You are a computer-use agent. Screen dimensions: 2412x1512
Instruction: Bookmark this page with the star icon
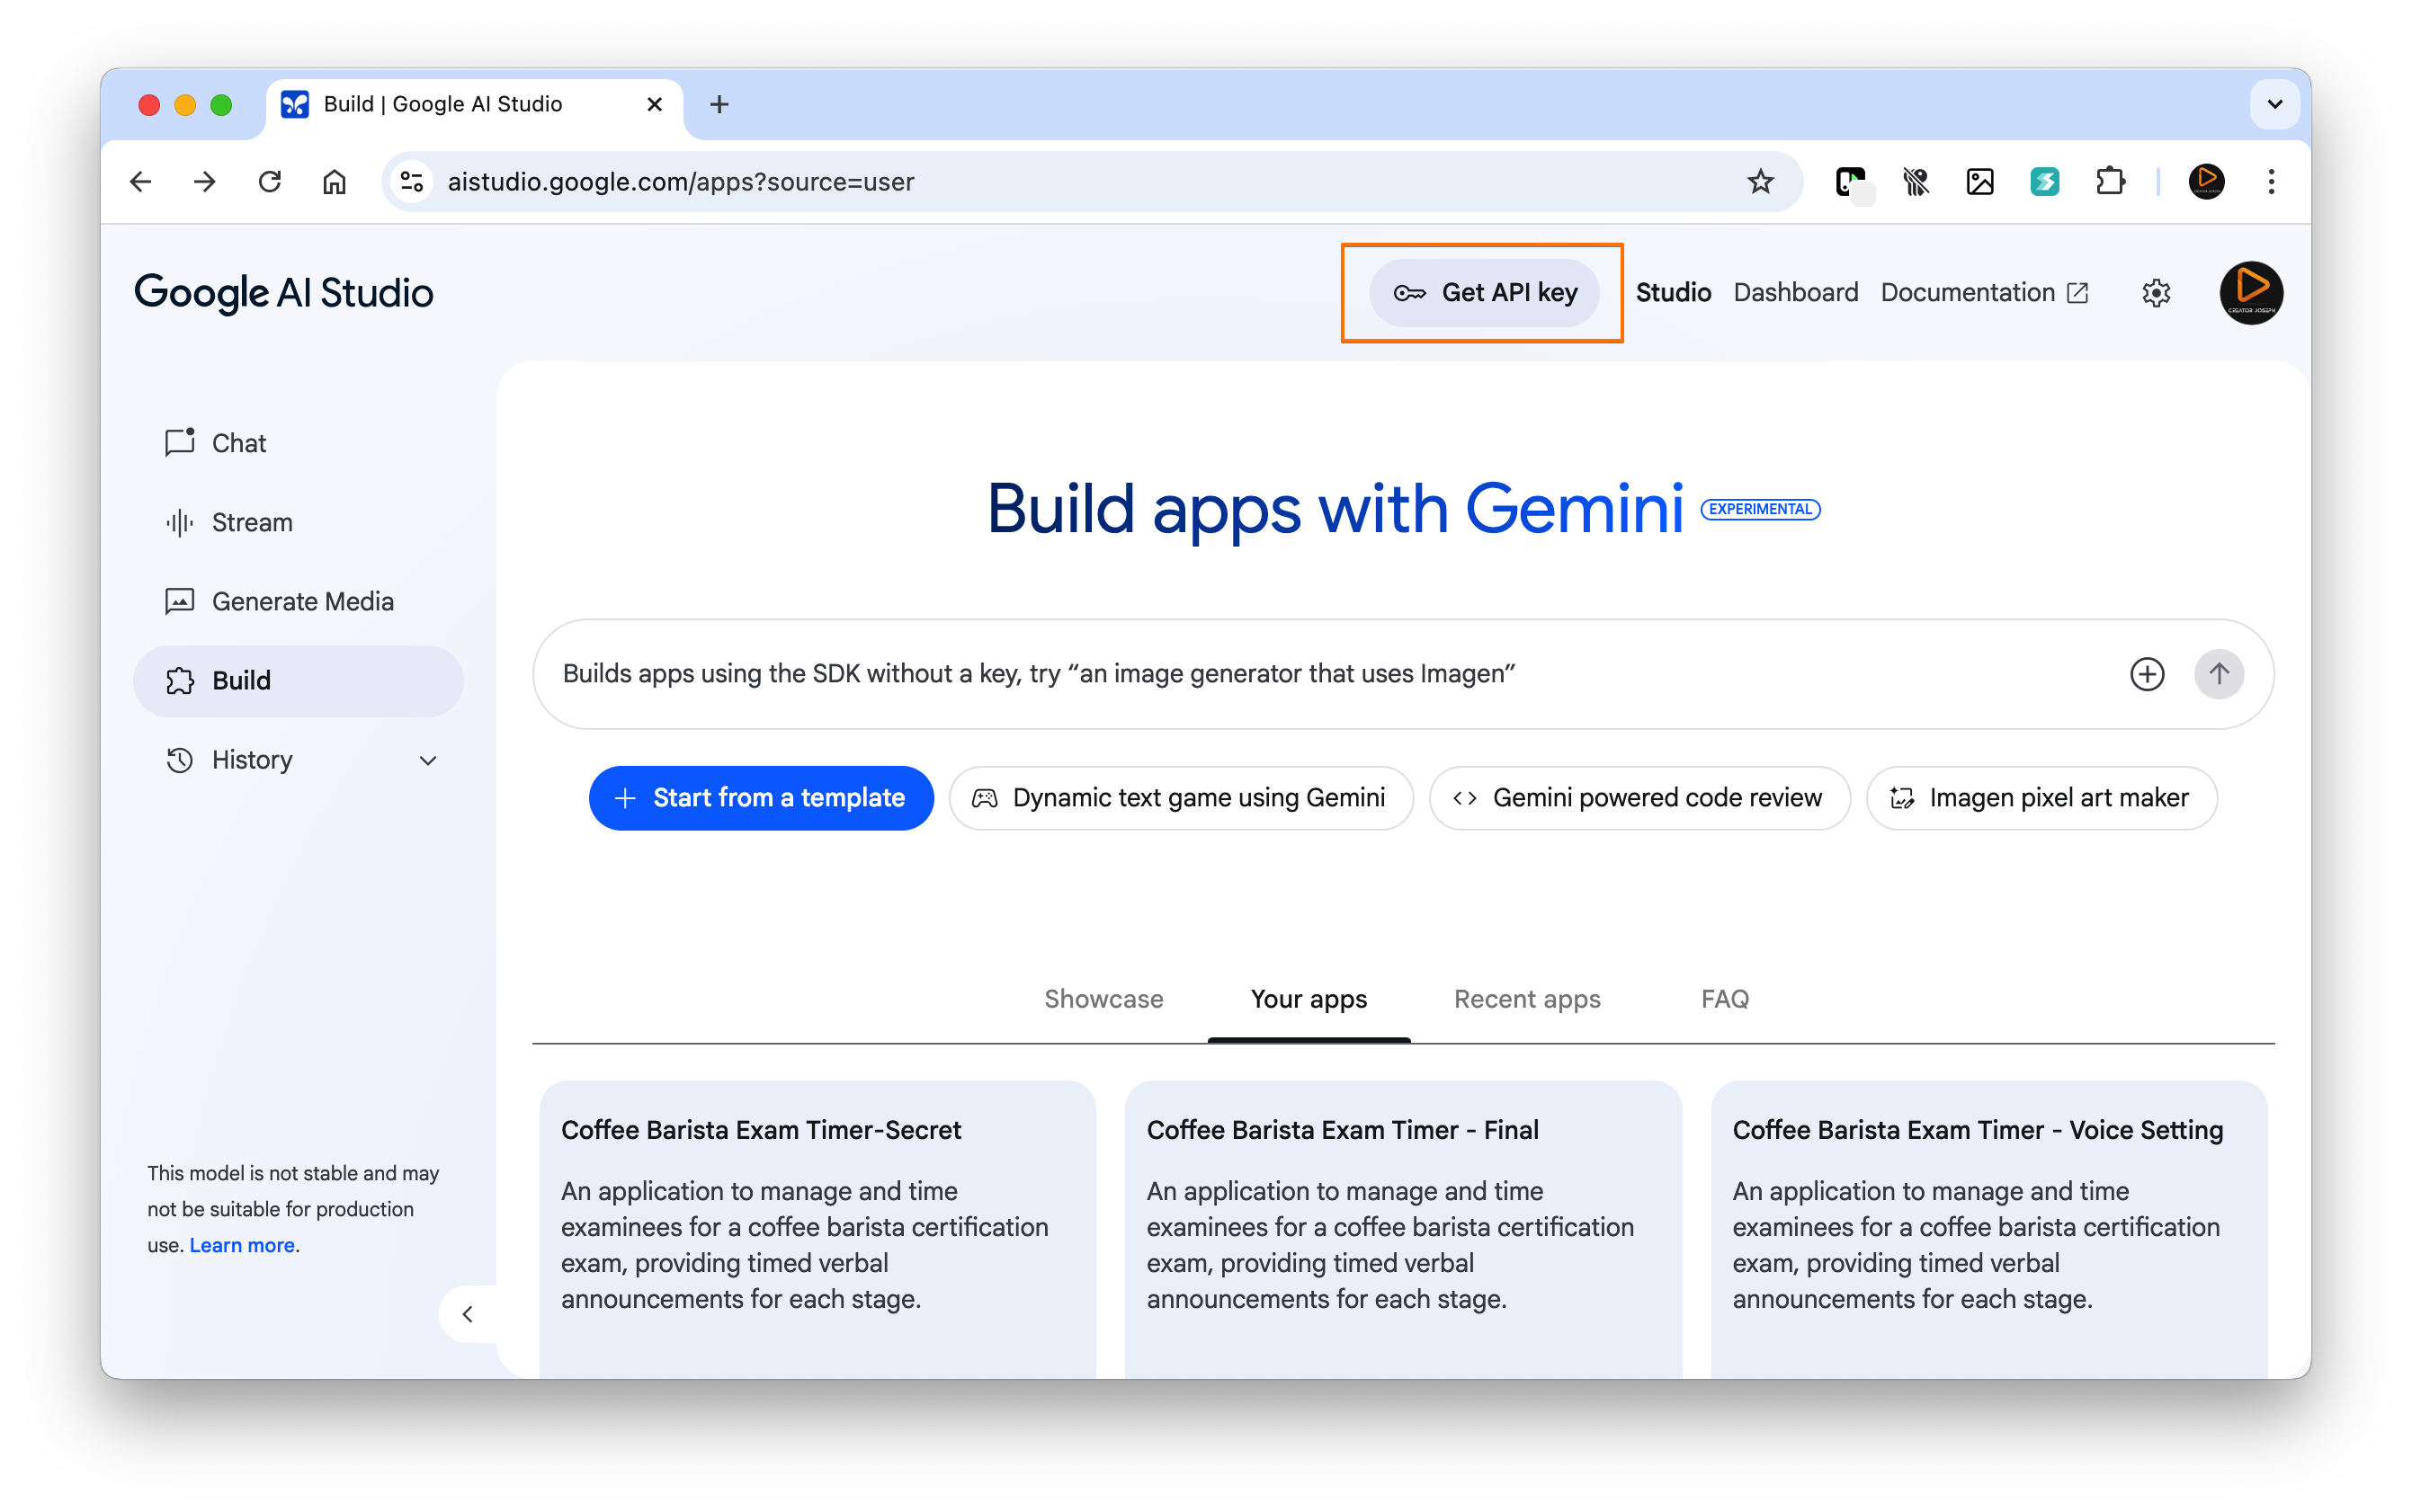(1760, 182)
